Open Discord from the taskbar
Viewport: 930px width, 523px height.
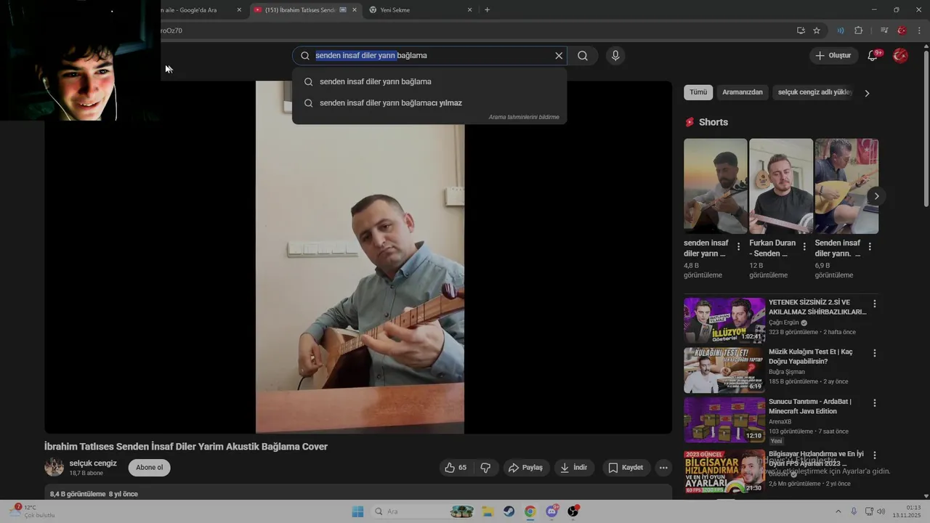click(x=551, y=511)
